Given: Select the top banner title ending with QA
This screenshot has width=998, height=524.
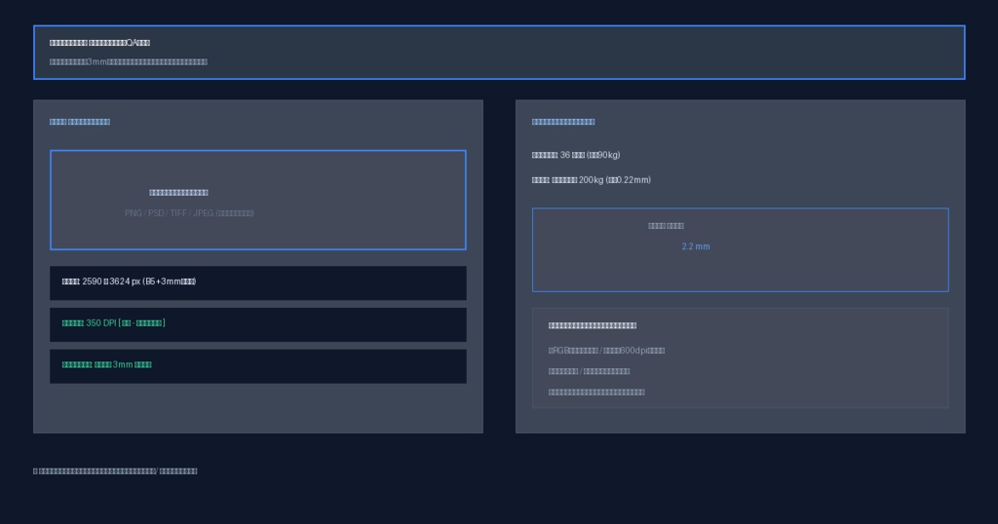Looking at the screenshot, I should click(99, 43).
